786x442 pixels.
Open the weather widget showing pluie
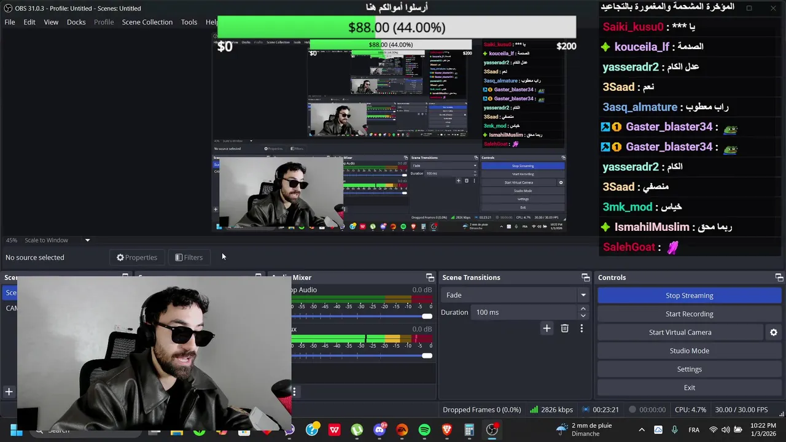pos(584,430)
